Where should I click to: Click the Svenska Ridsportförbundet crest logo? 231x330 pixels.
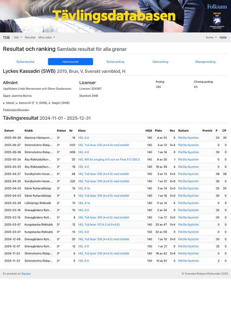[x=217, y=20]
